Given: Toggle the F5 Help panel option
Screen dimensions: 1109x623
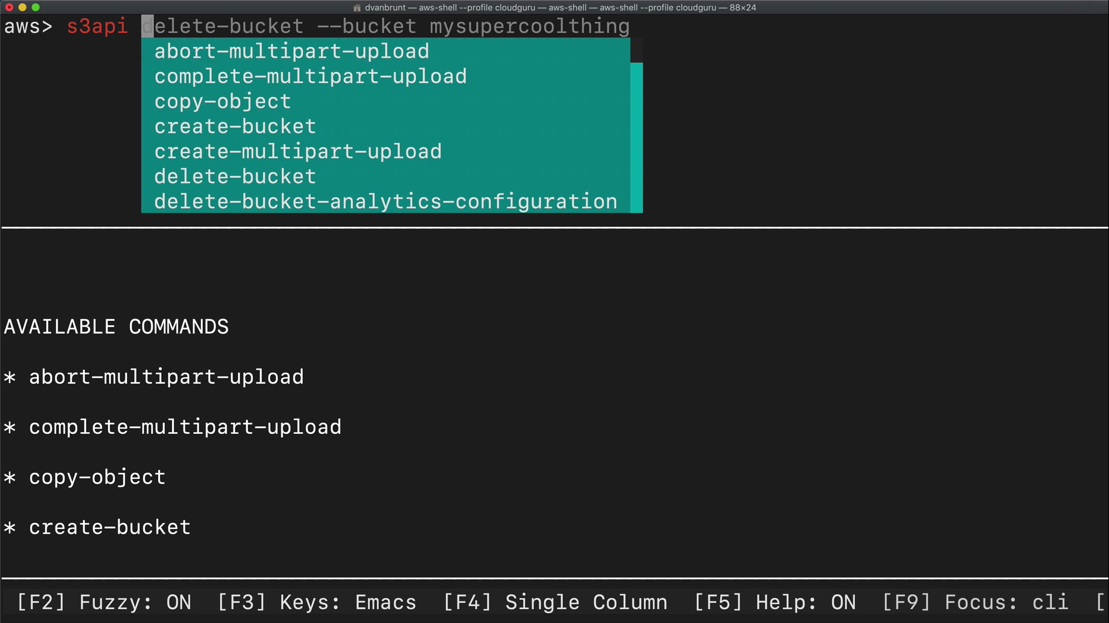Looking at the screenshot, I should coord(775,602).
